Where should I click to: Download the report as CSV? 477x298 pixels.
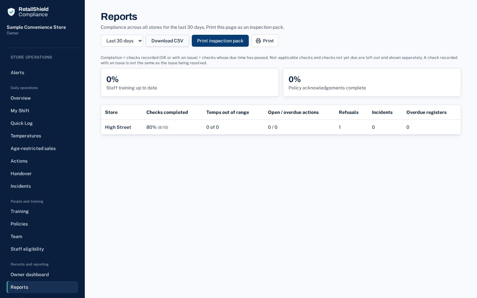(x=167, y=41)
